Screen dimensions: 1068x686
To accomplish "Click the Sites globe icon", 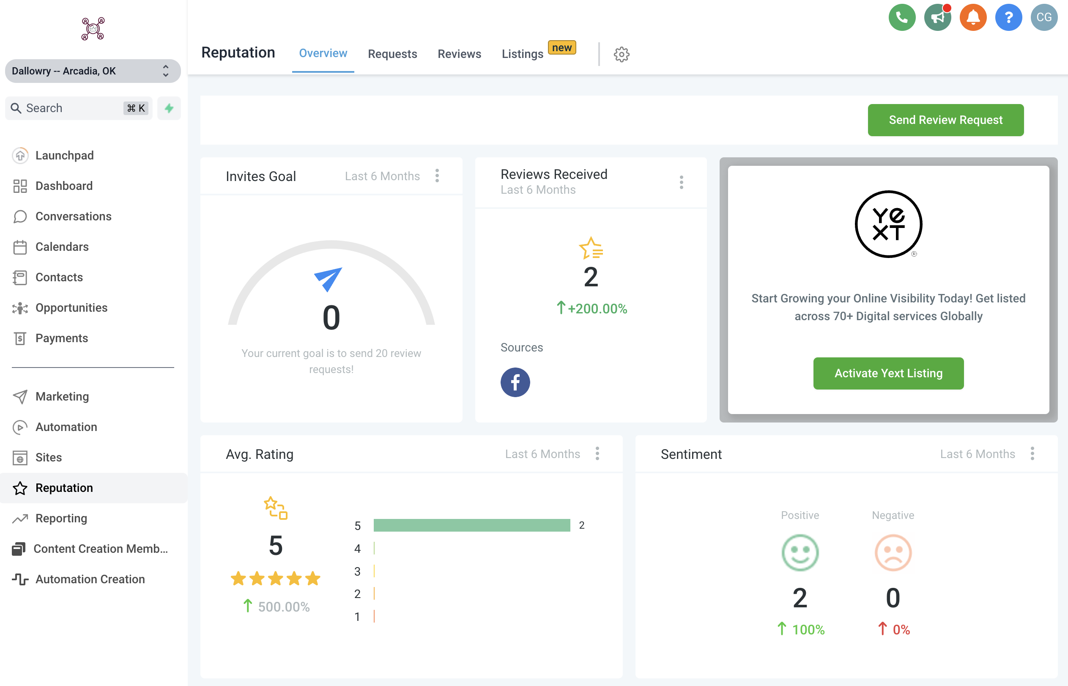I will point(20,458).
